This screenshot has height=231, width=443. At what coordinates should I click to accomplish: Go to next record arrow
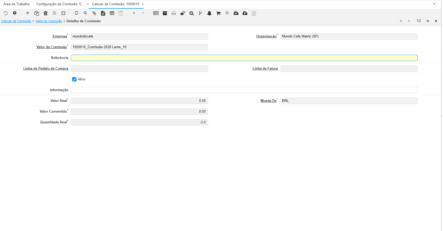(x=428, y=21)
